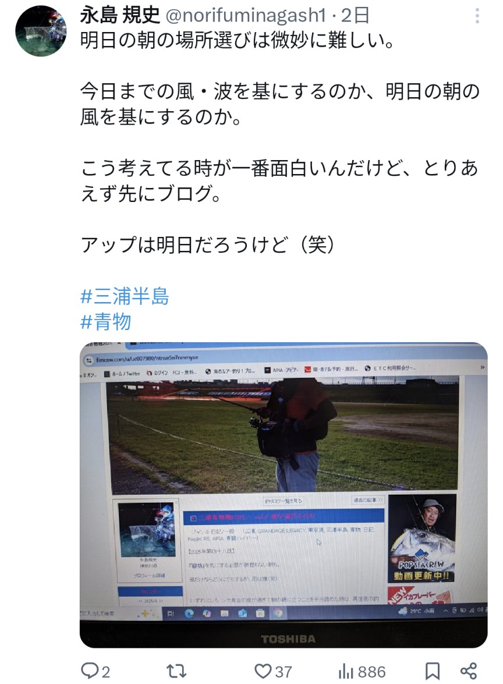Image resolution: width=503 pixels, height=684 pixels.
Task: View tweet analytics bar chart icon
Action: pyautogui.click(x=345, y=671)
